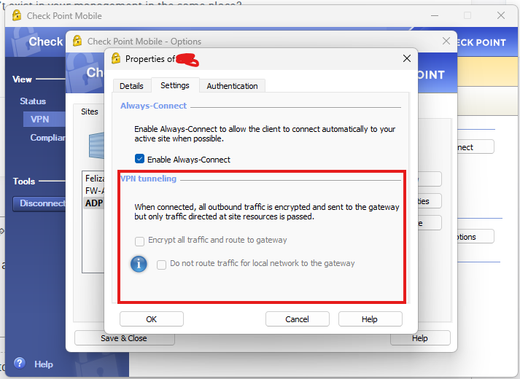Minimize the Check Point Mobile main window

[435, 15]
